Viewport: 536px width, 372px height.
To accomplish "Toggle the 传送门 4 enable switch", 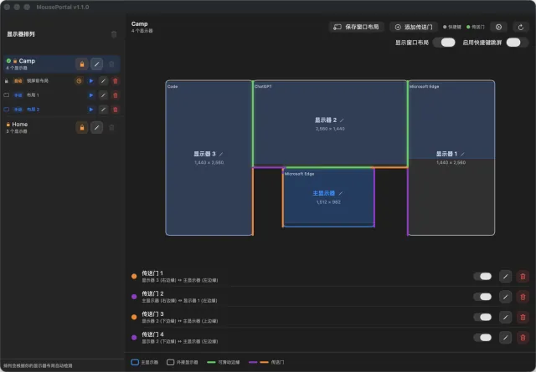I will click(x=483, y=338).
